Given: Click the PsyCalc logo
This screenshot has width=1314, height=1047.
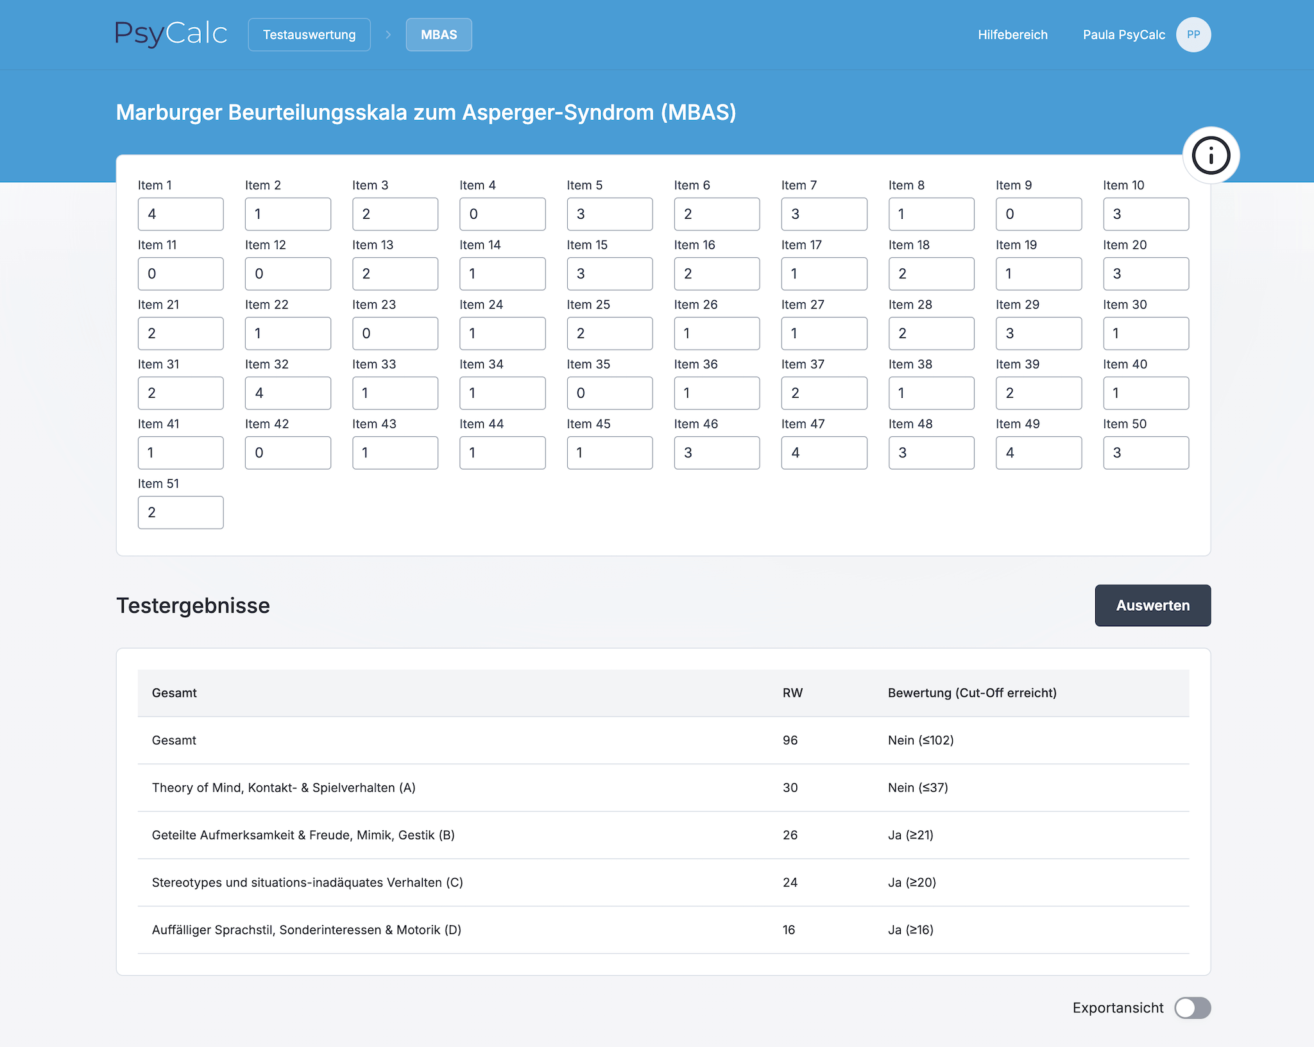Looking at the screenshot, I should (x=171, y=34).
